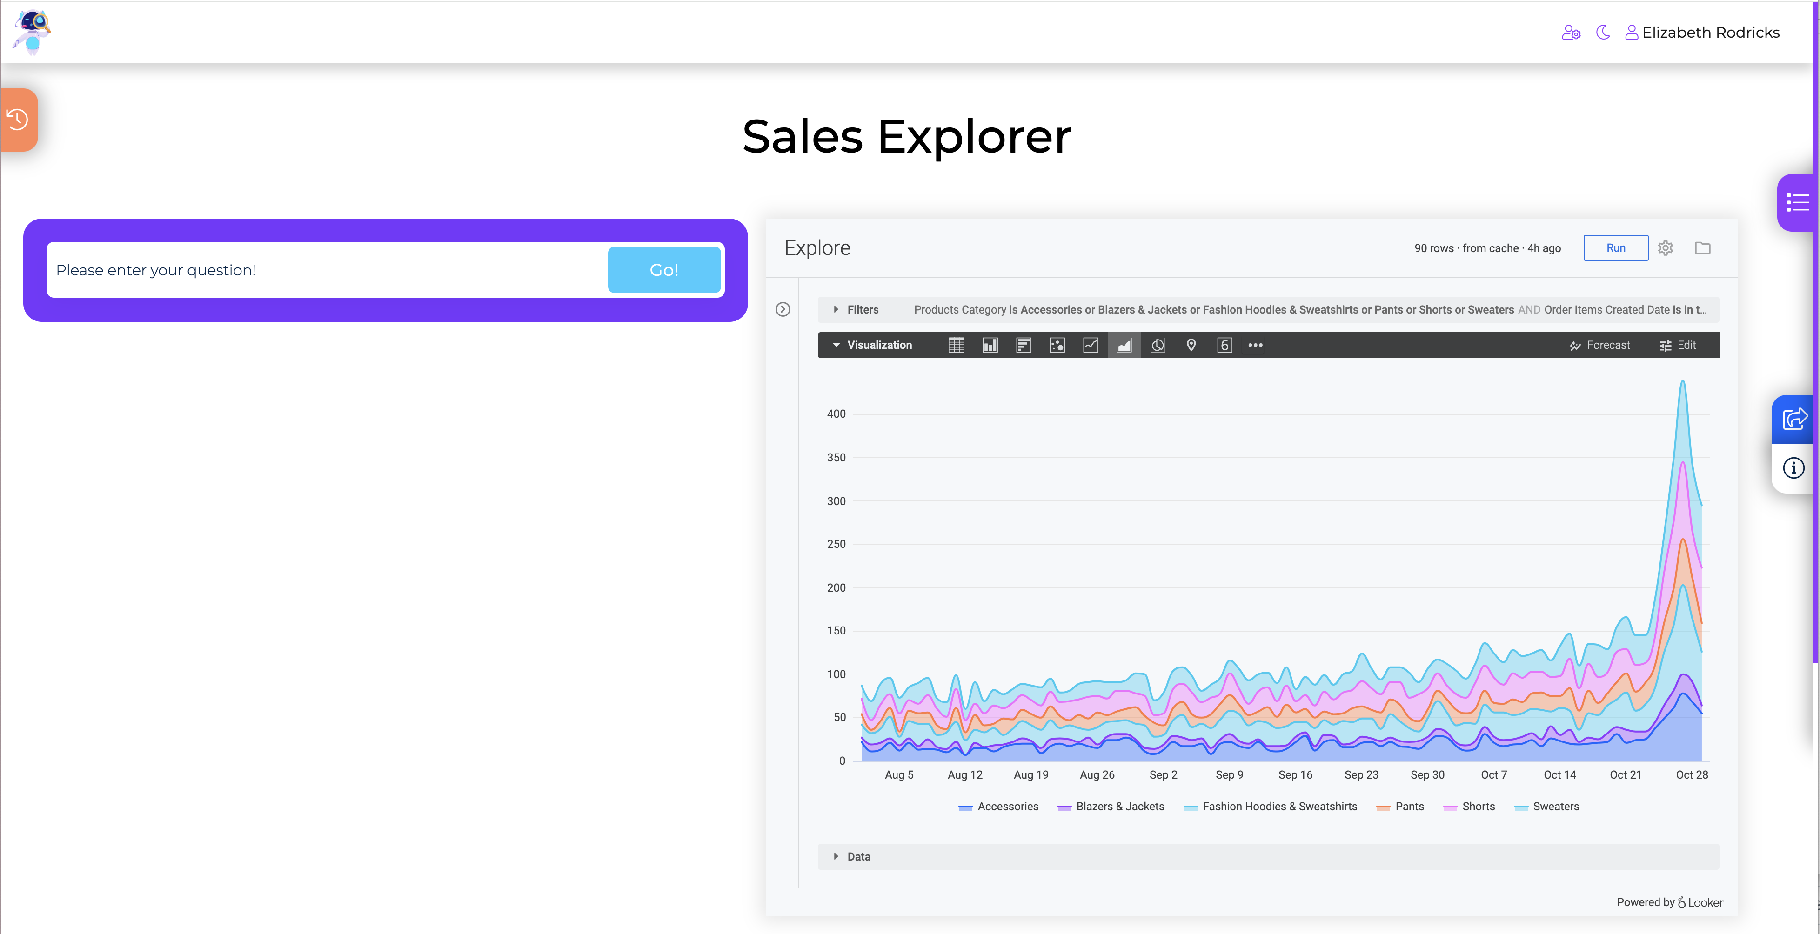Select the Bar chart visualization icon
1820x934 pixels.
(1023, 345)
